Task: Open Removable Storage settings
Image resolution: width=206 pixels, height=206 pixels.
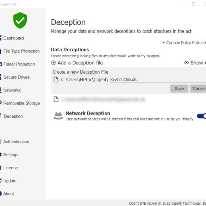Action: 21,103
